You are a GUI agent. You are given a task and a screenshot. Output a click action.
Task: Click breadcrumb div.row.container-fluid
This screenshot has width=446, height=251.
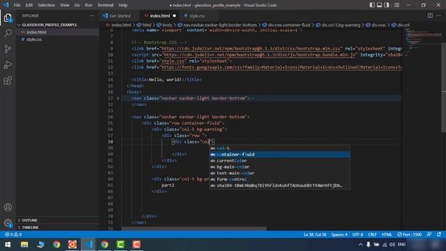(286, 25)
